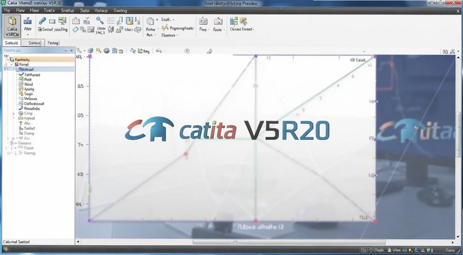Click the cloud-shaped icon in the ribbon's second row

[x=138, y=30]
